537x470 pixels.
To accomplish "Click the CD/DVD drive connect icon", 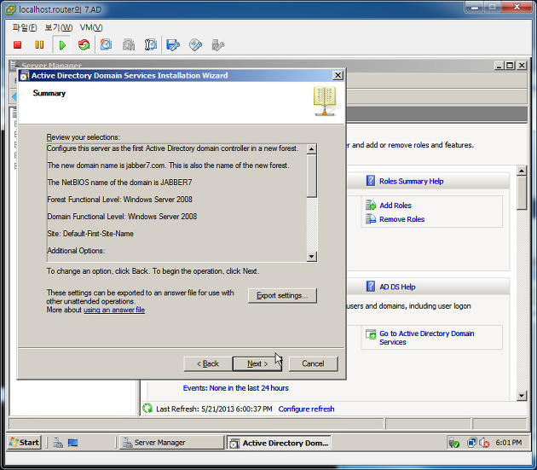I will [x=195, y=45].
